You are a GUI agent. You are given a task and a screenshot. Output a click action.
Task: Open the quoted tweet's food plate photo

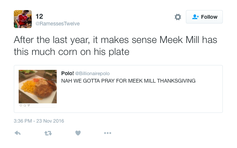[x=38, y=87]
